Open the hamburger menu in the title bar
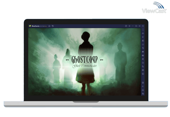Viewport: 170px width, 117px height. pos(129,26)
